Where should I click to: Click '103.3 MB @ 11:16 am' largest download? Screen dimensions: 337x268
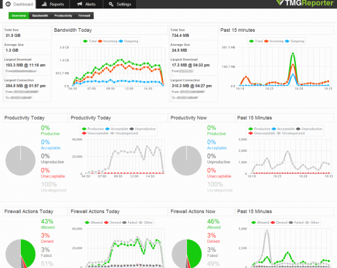coord(26,65)
